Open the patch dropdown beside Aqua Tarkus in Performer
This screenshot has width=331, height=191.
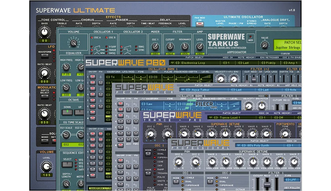point(183,90)
